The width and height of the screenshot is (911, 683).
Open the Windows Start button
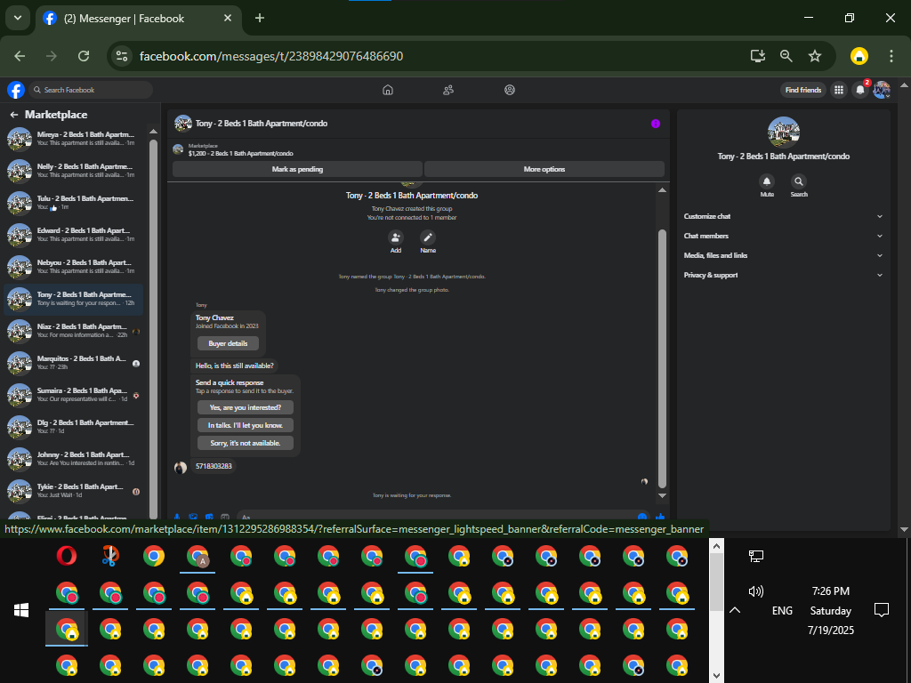21,610
